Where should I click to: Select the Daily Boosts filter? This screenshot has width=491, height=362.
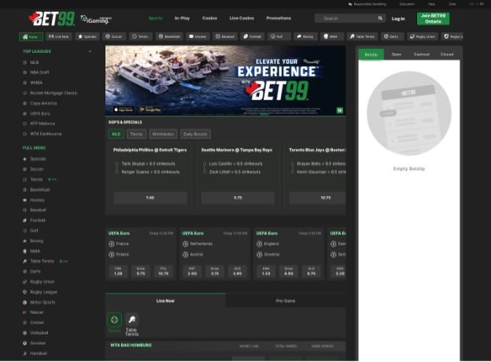[x=195, y=134]
